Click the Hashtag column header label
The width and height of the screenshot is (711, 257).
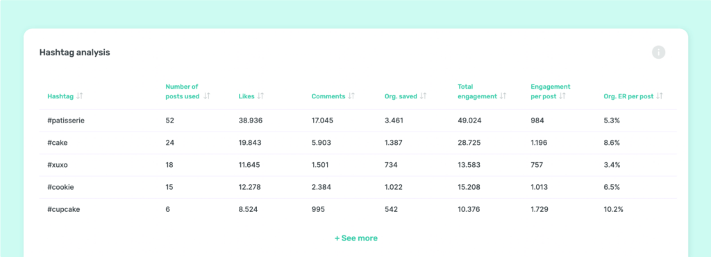(60, 96)
